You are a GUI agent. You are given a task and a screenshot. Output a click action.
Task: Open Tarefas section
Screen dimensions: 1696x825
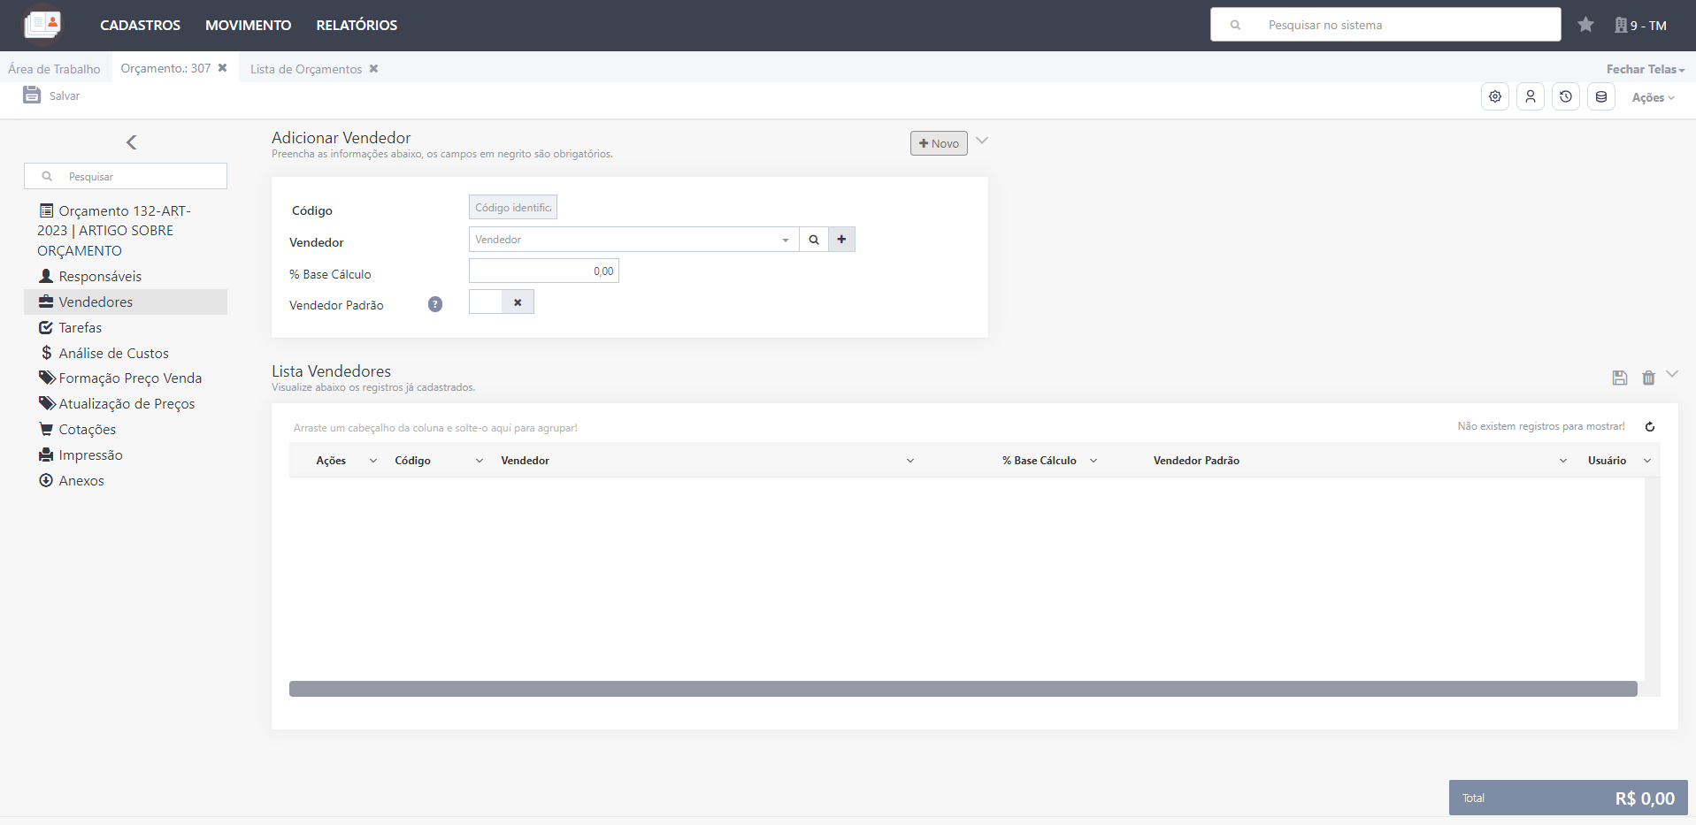[x=126, y=327]
